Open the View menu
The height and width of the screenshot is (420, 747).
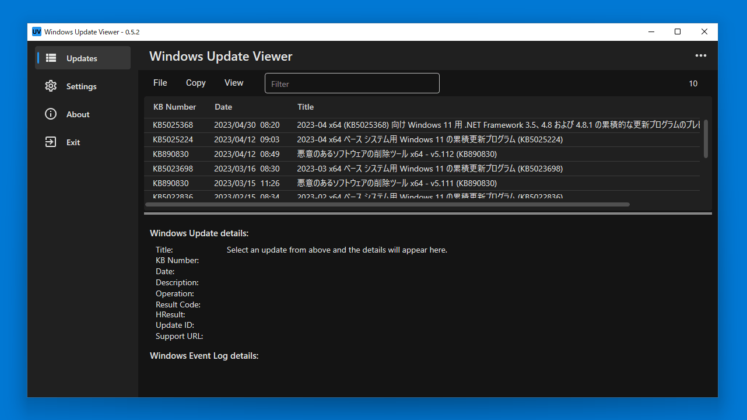(234, 83)
